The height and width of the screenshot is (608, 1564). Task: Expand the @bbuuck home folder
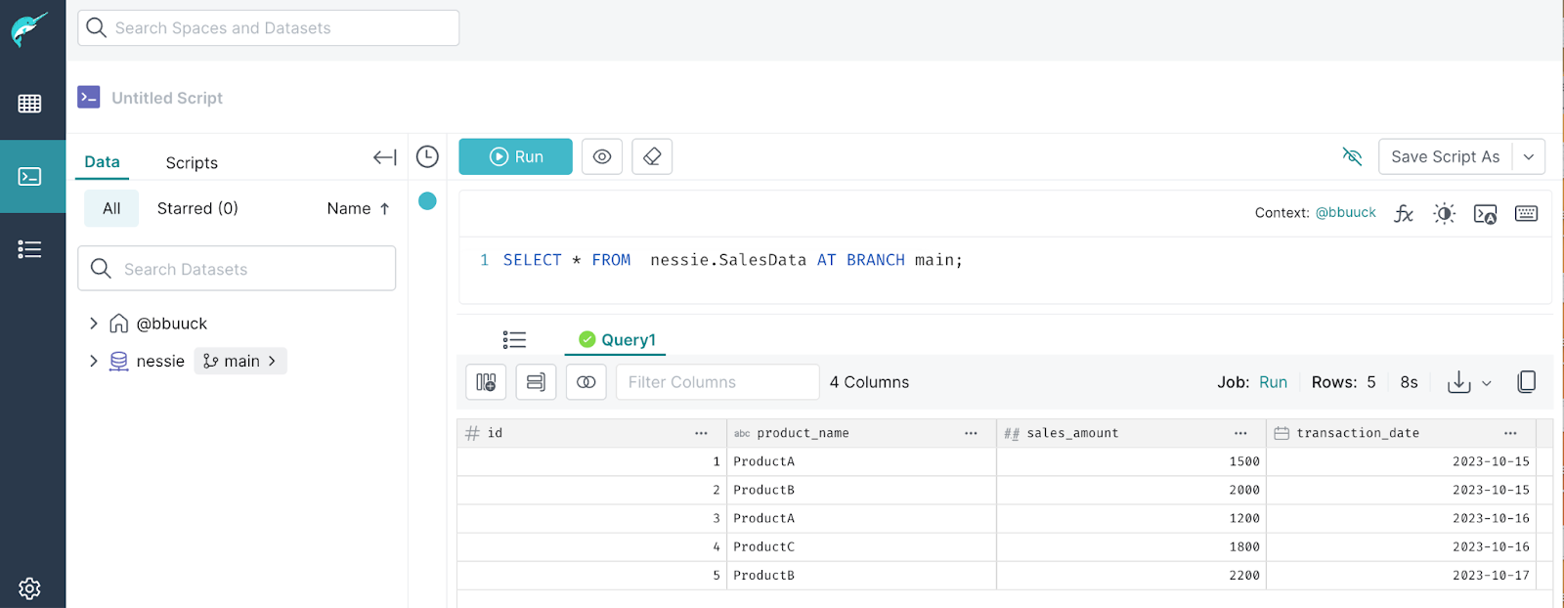(94, 324)
